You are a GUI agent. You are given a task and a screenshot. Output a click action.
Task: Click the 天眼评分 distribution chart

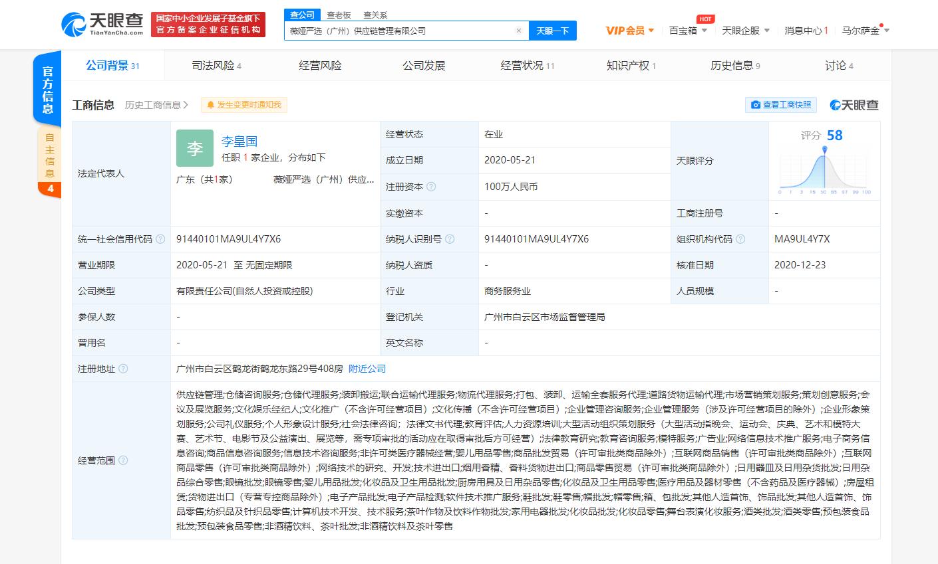(x=824, y=171)
